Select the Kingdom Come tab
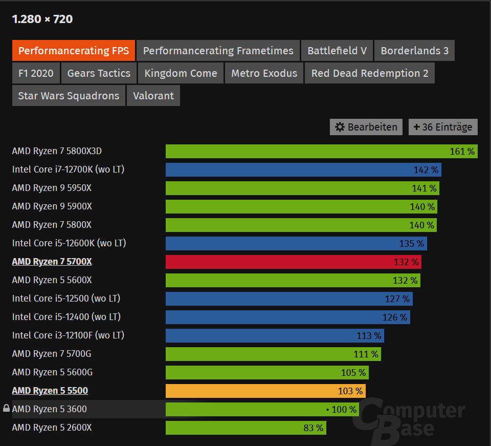491x446 pixels. (181, 73)
